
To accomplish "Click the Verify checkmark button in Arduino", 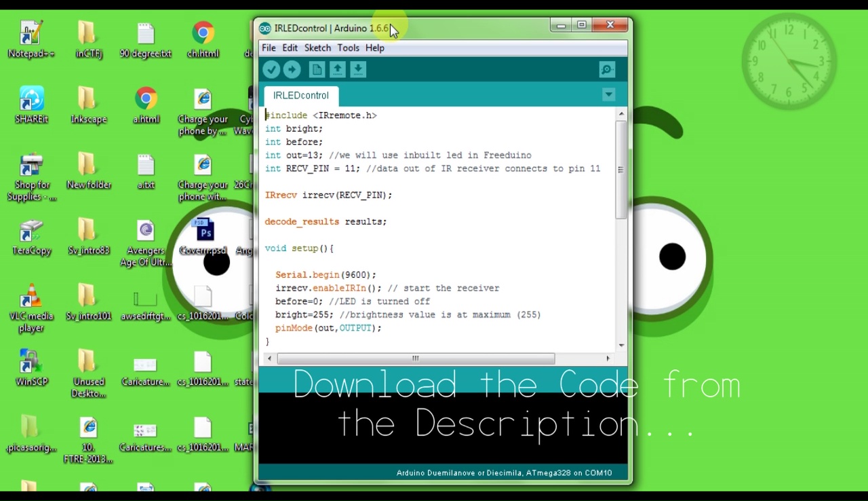I will click(x=271, y=69).
